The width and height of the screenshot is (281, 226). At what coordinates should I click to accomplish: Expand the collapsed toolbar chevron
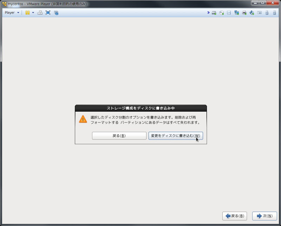pyautogui.click(x=209, y=13)
